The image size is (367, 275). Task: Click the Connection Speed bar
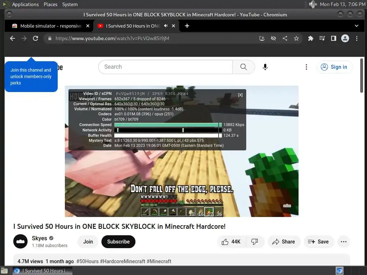[x=168, y=125]
